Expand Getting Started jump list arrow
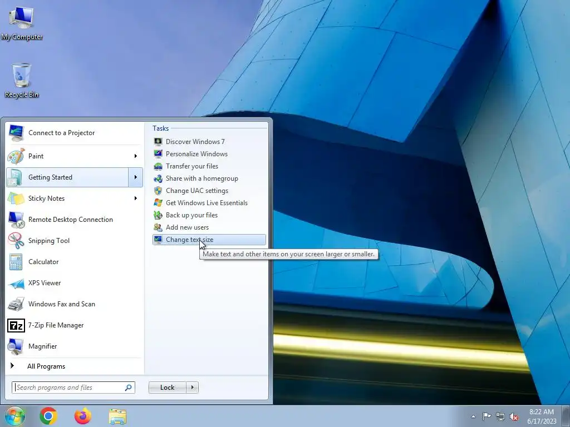This screenshot has width=570, height=427. (136, 177)
